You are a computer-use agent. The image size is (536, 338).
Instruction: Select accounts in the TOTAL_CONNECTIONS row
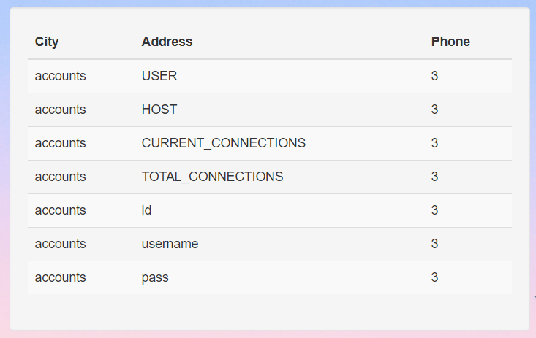(60, 177)
